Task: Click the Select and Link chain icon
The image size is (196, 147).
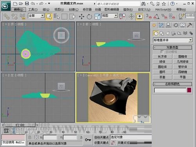Action: pos(7,16)
